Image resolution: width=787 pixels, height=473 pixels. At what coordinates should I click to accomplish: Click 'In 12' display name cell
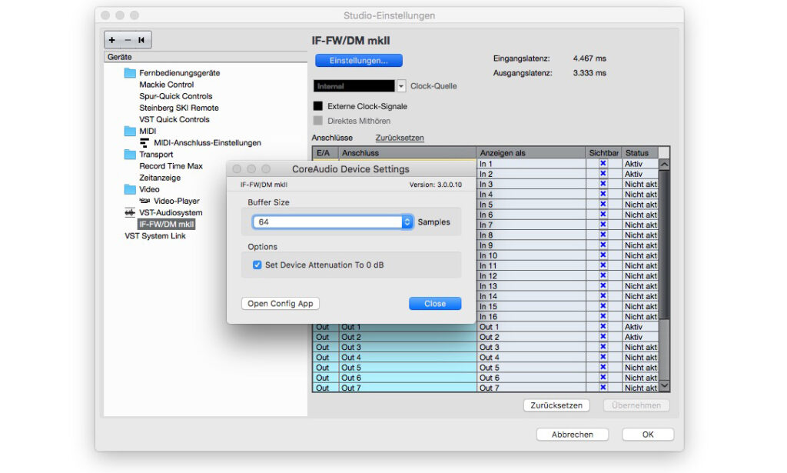tap(531, 275)
